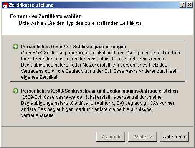Click the subtitle Bitte wählen Sie den Typ

click(81, 23)
